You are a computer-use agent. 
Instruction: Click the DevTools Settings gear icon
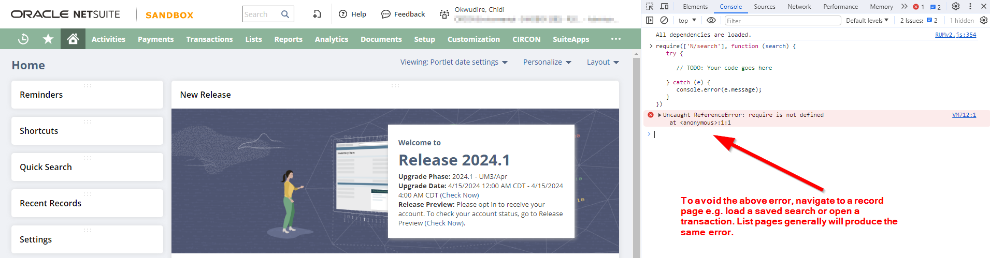[x=956, y=6]
